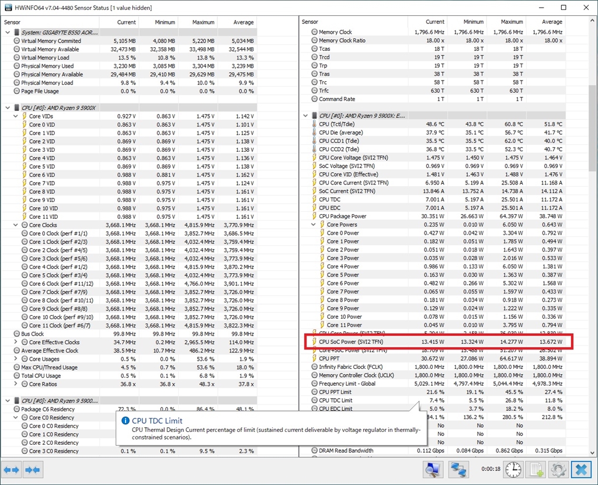Click right panel Average column header
This screenshot has width=598, height=485.
(x=545, y=22)
